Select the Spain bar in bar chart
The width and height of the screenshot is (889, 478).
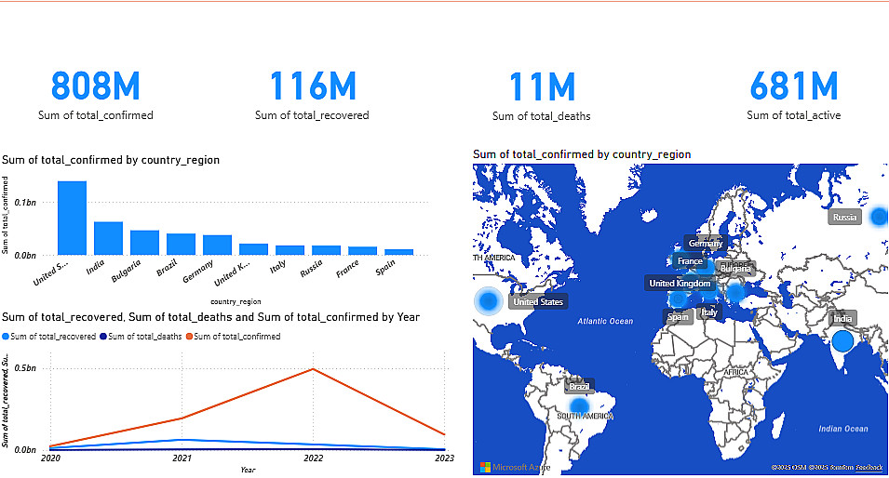pyautogui.click(x=398, y=252)
